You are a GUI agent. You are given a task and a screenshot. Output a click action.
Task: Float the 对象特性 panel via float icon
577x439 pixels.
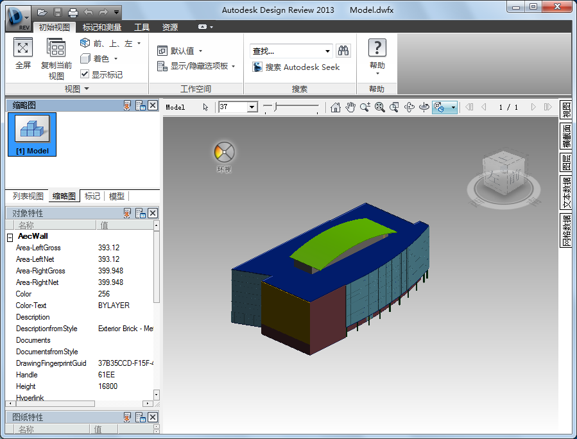coord(140,213)
